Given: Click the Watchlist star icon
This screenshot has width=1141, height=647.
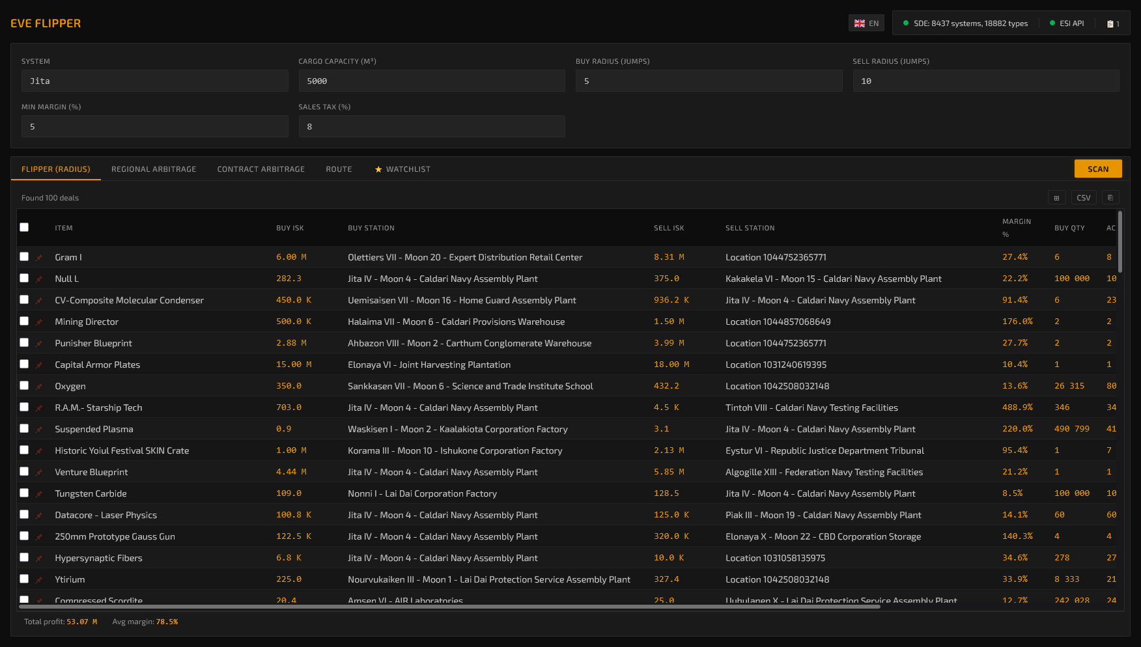Looking at the screenshot, I should 378,169.
